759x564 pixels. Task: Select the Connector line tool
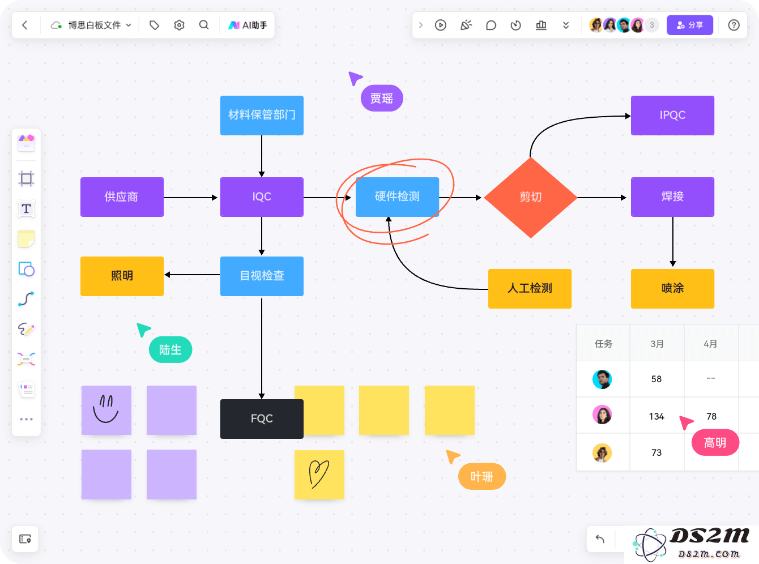(x=26, y=299)
